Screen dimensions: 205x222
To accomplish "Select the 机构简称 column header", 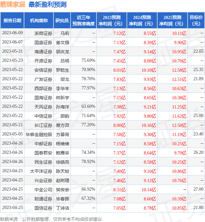I will [39, 20].
